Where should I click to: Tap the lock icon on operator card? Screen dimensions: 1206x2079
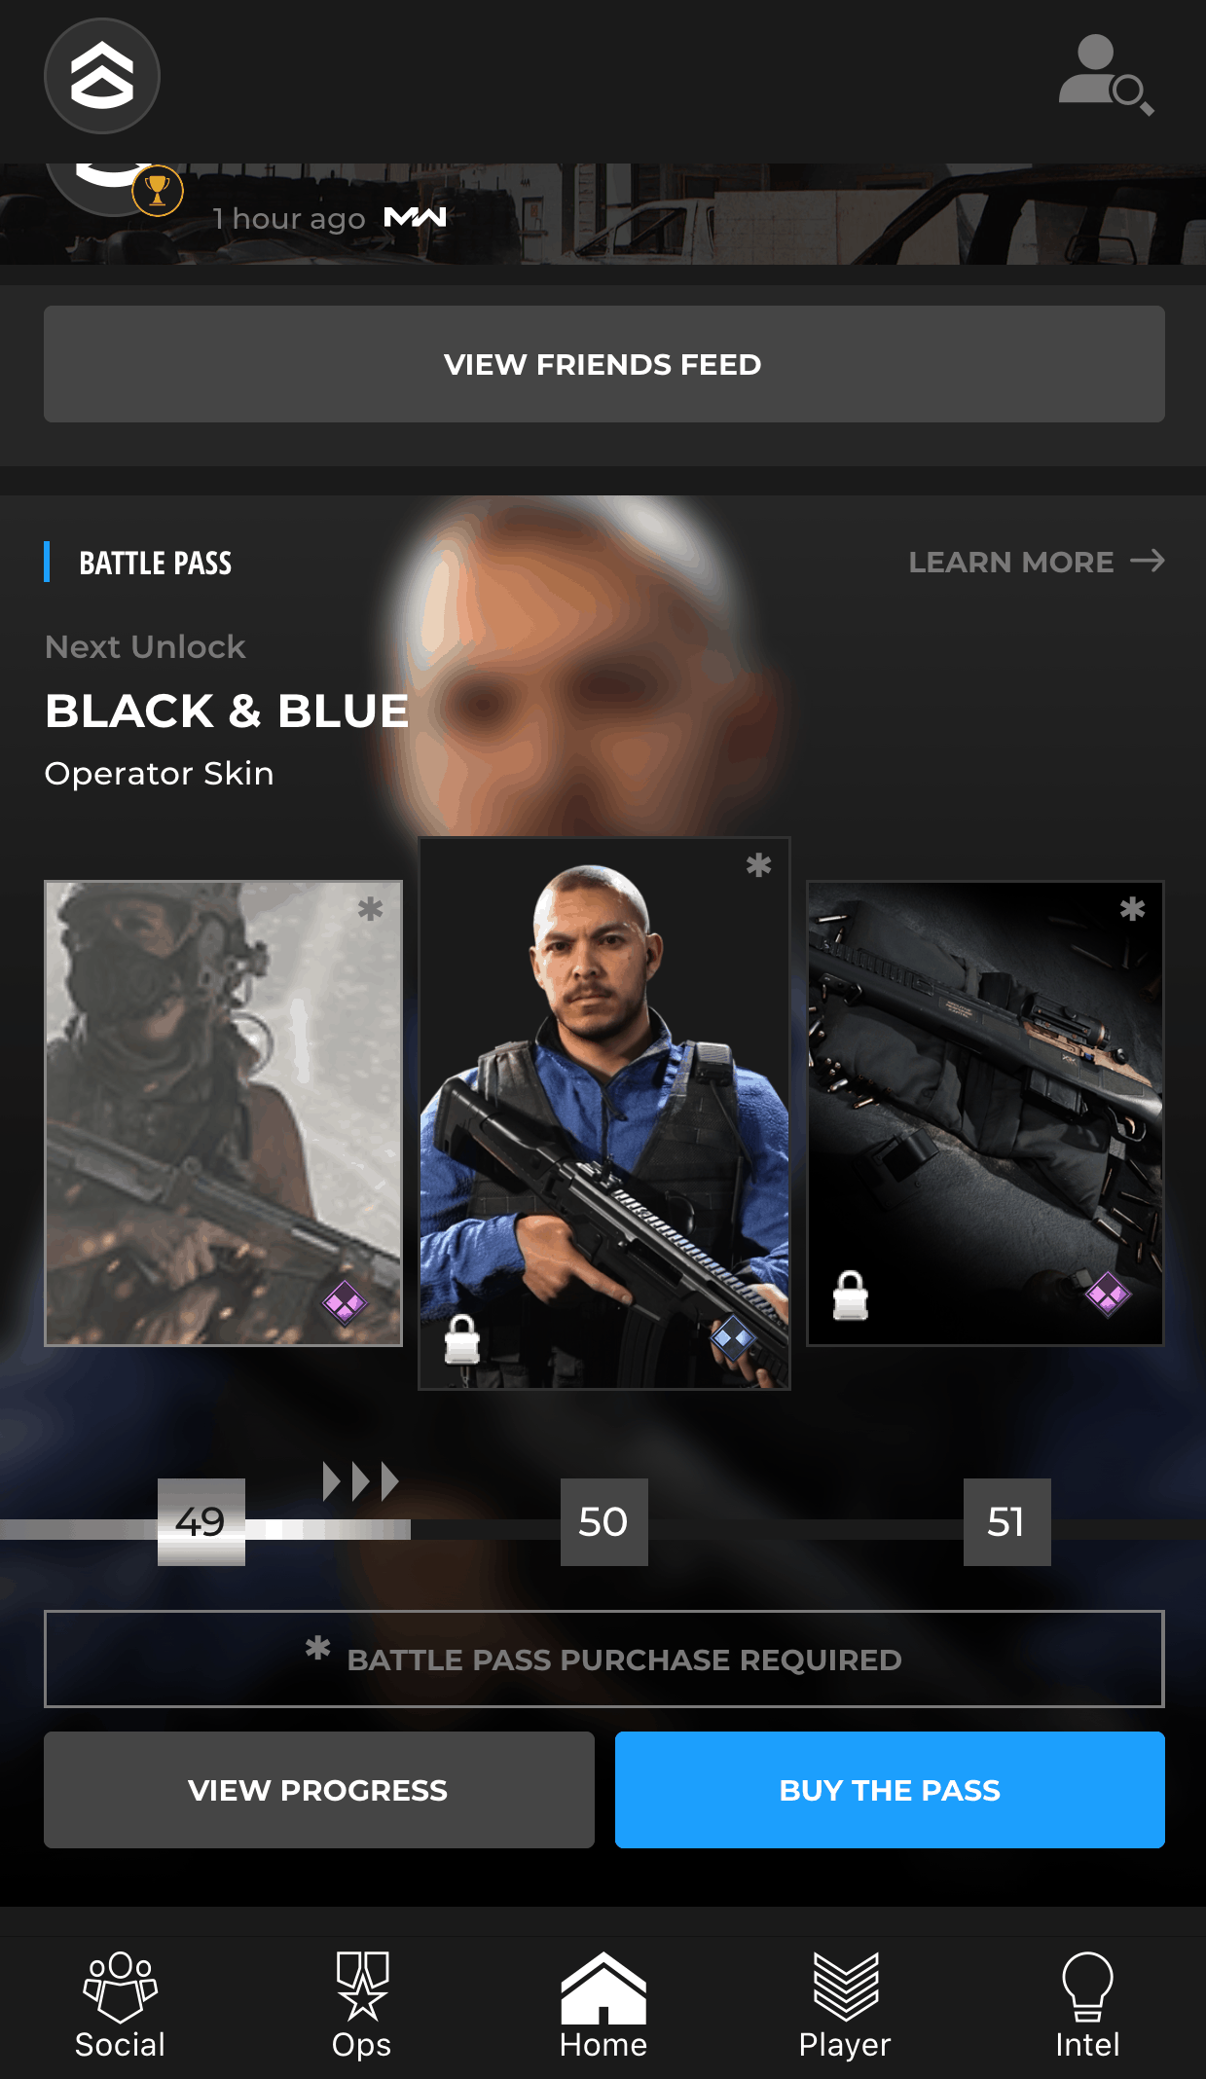coord(461,1339)
